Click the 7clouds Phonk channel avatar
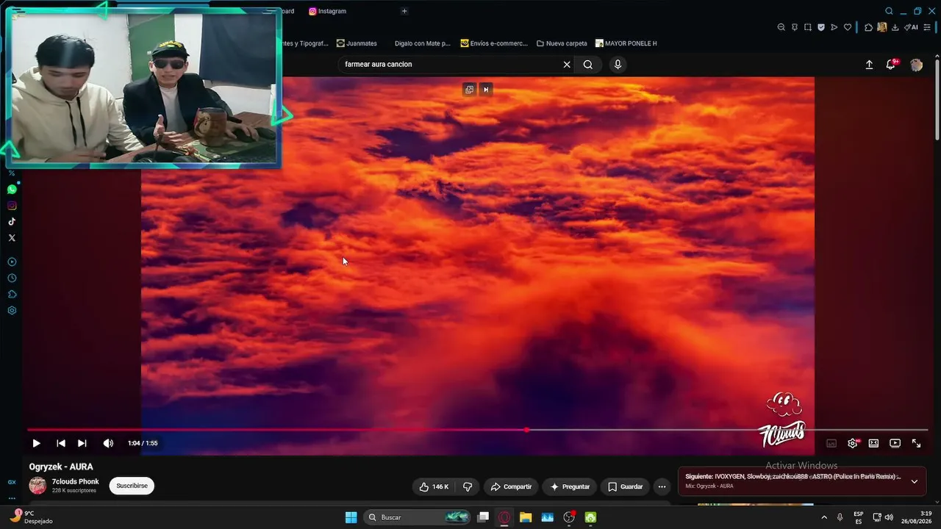 click(x=37, y=486)
